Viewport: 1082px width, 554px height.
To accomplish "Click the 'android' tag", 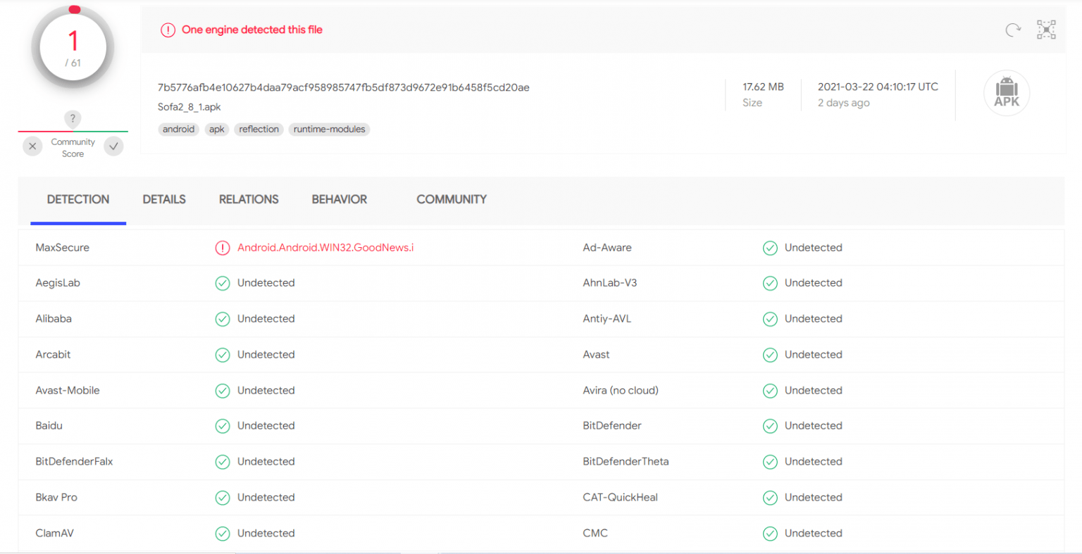I will pos(178,130).
